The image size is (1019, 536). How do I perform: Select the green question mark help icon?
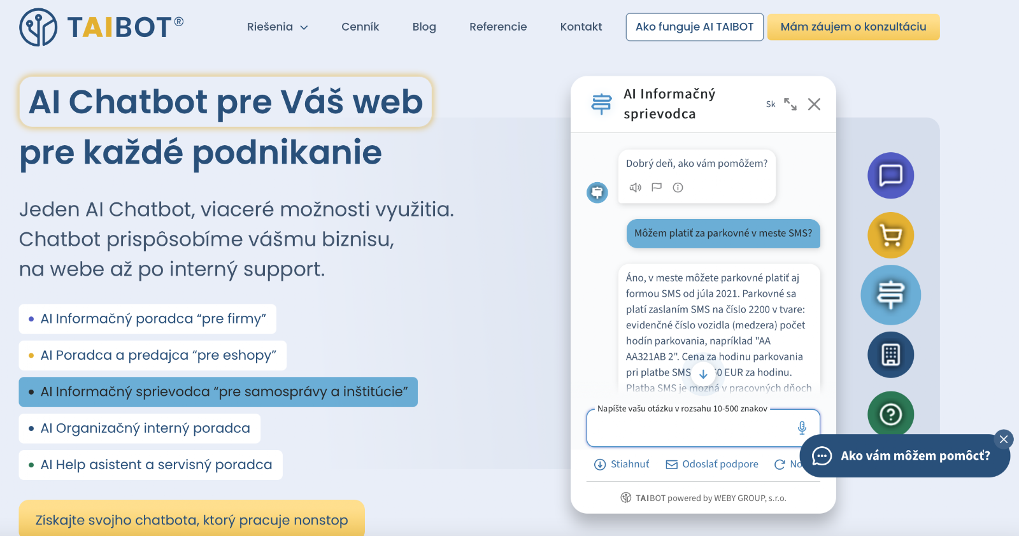pos(890,414)
